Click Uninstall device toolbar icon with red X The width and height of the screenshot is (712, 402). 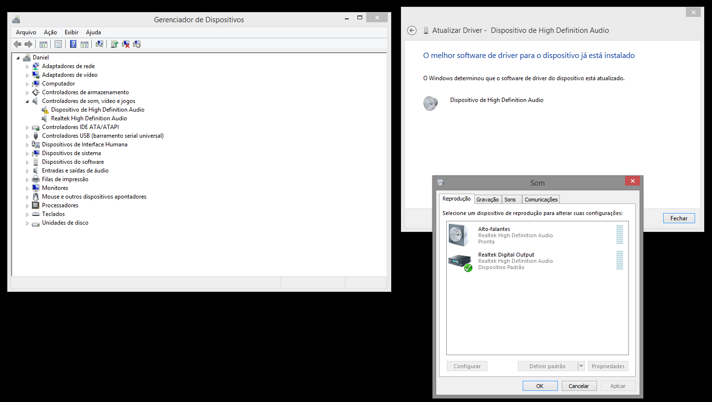126,44
